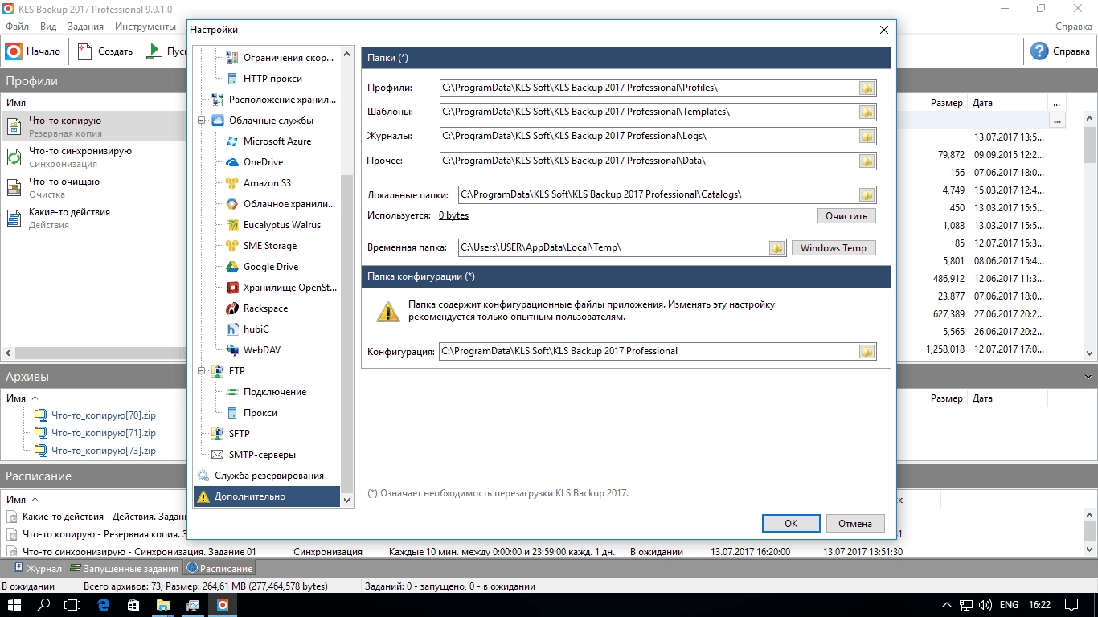1098x617 pixels.
Task: Open Справка help toolbar button
Action: 1061,51
